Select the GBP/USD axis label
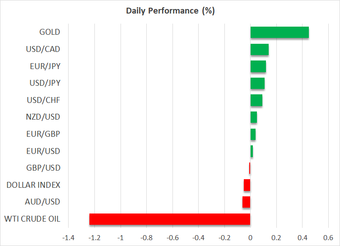This screenshot has width=340, height=246. (44, 168)
